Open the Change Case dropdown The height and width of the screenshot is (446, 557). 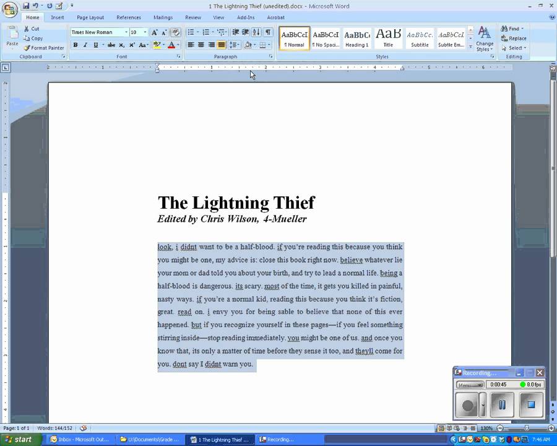coord(144,45)
